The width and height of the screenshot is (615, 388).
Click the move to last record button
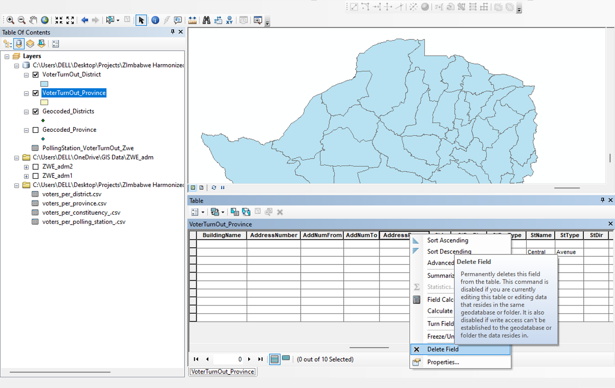(x=260, y=359)
